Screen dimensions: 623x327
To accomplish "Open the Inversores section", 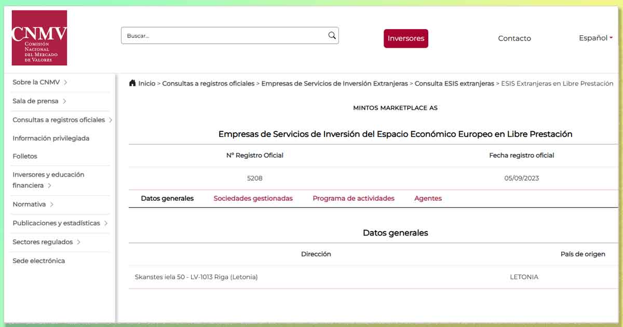I will point(406,38).
